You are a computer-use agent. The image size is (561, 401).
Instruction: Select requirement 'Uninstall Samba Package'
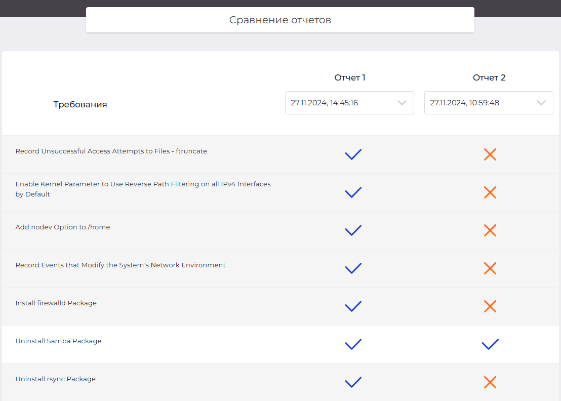tap(58, 341)
